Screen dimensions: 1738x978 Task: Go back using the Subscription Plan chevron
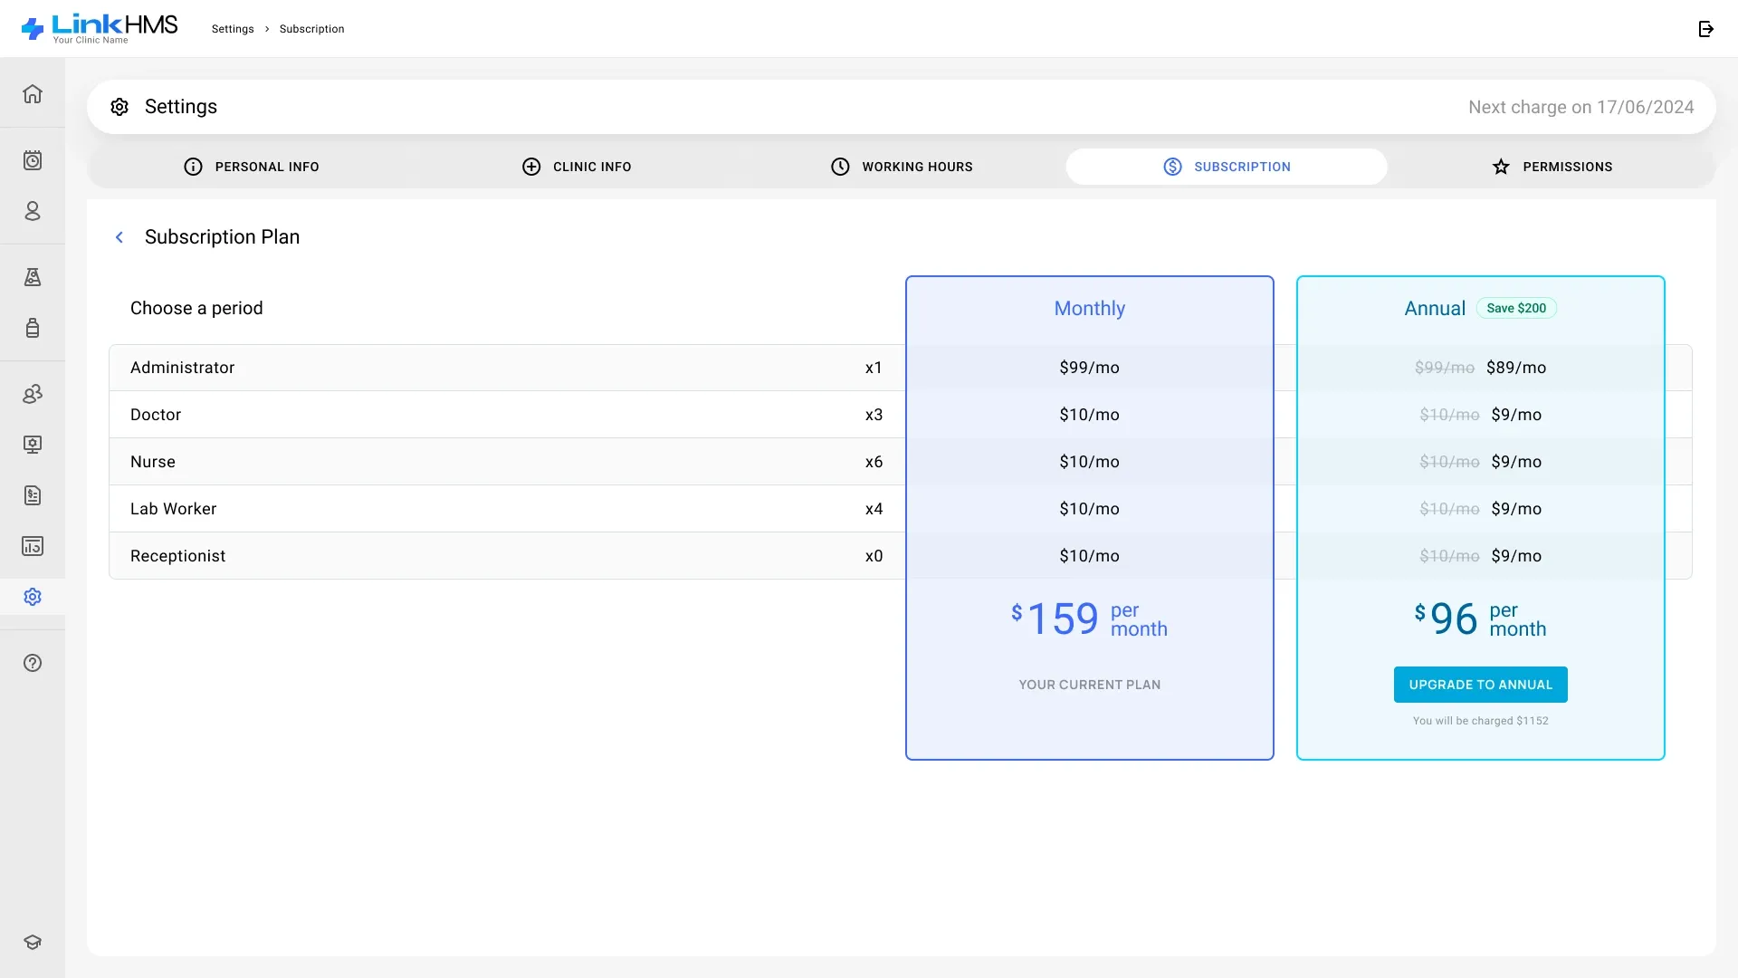[x=119, y=237]
